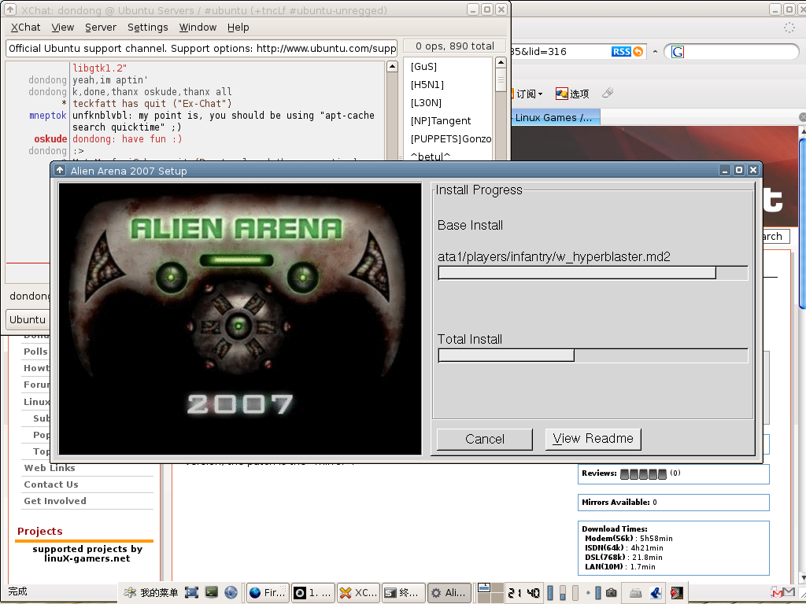Viewport: 806px width, 604px height.
Task: Open the Polls sidebar link
Action: click(x=35, y=352)
